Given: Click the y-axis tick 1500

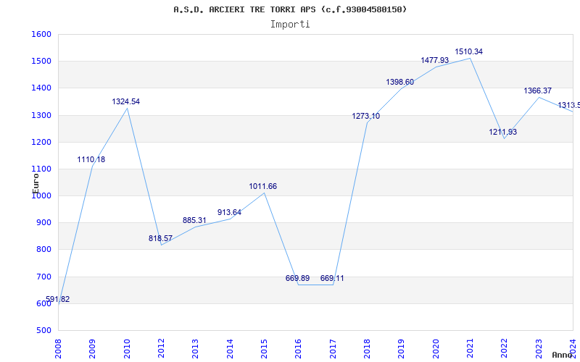Looking at the screenshot, I should [x=41, y=62].
